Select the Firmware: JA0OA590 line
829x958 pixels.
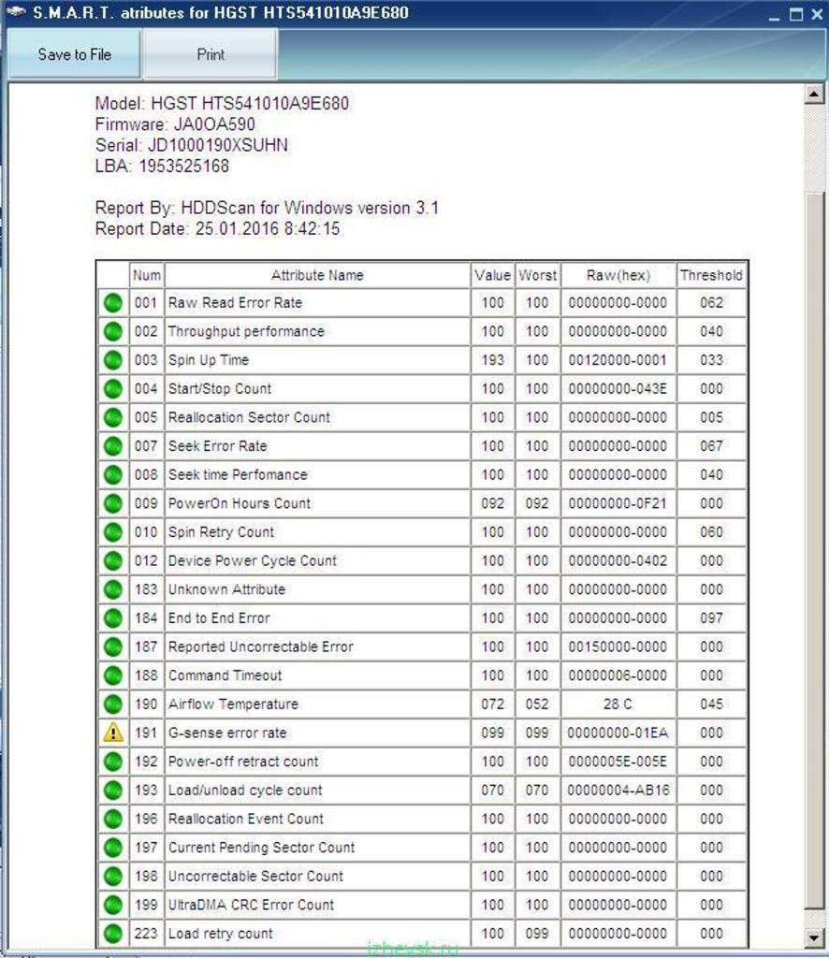coord(175,124)
